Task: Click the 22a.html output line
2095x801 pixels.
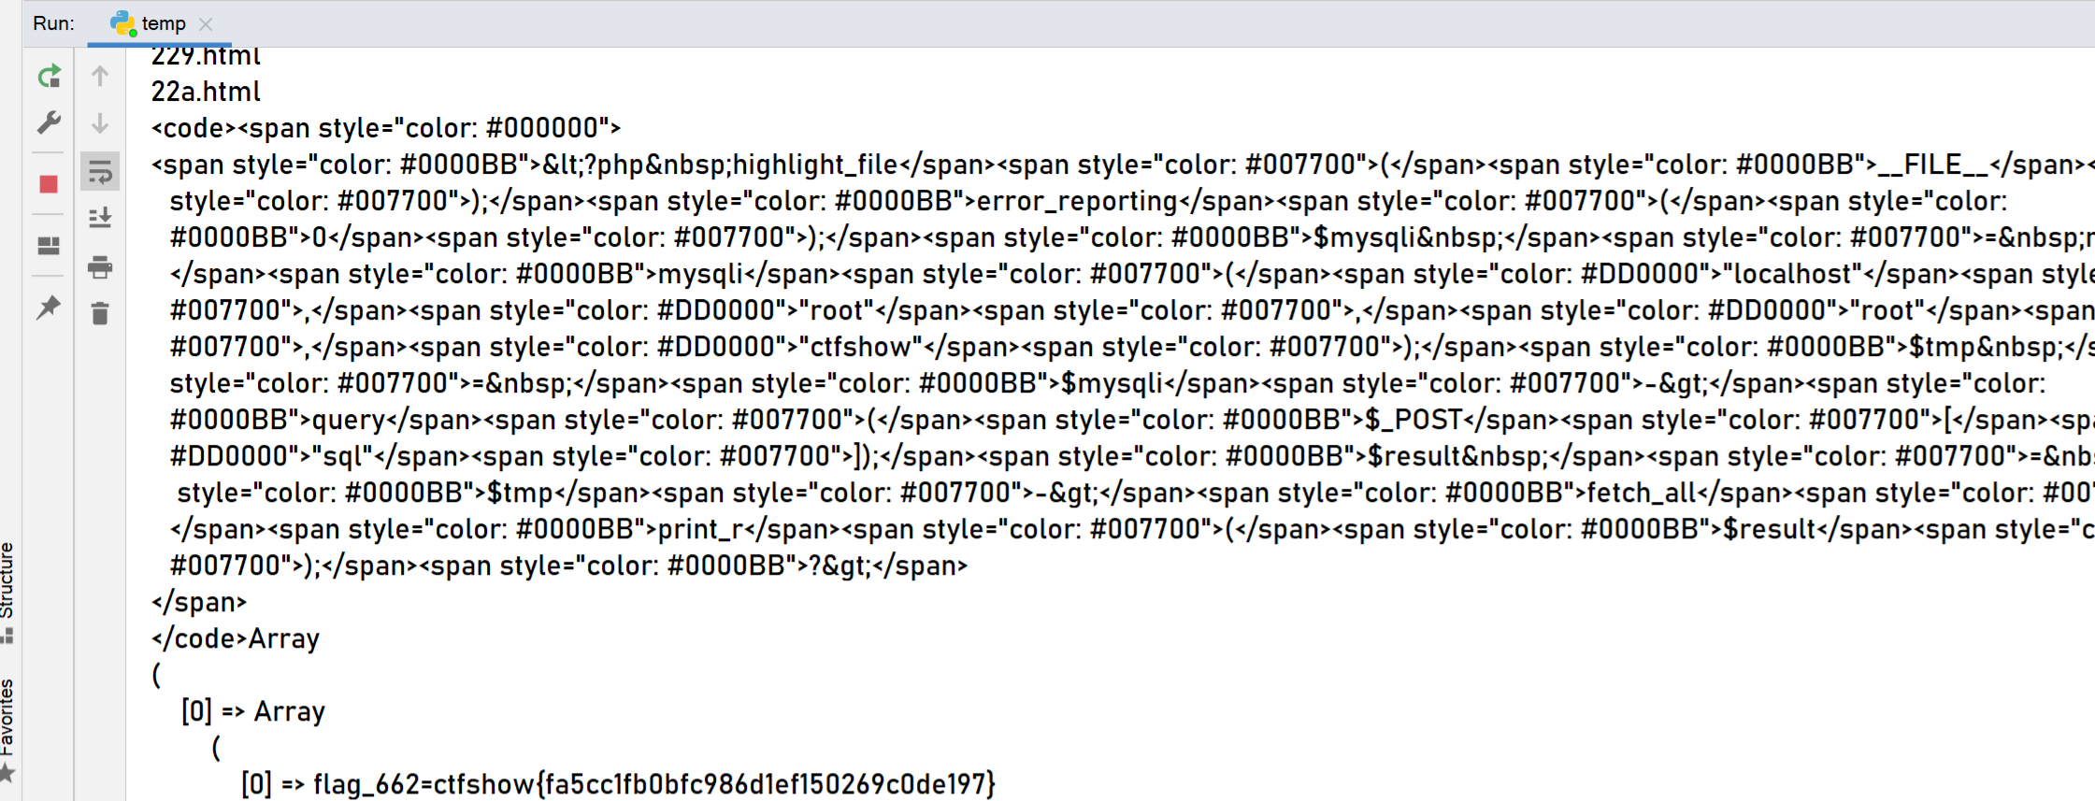Action: 206,92
